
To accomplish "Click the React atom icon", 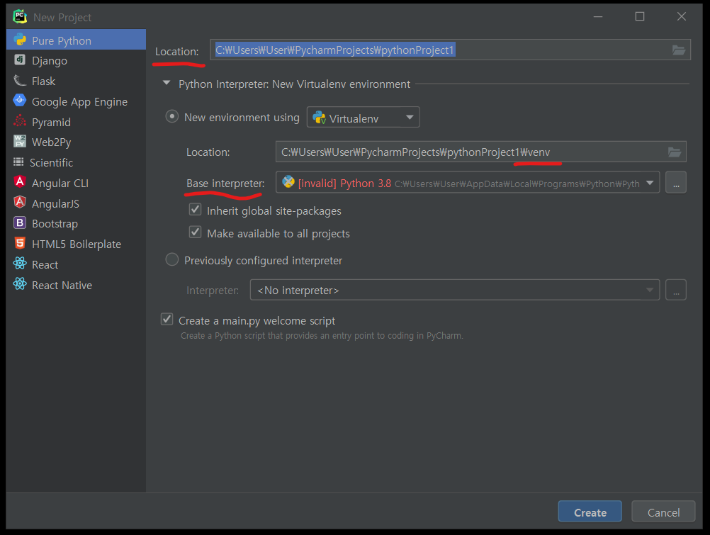I will coord(20,264).
